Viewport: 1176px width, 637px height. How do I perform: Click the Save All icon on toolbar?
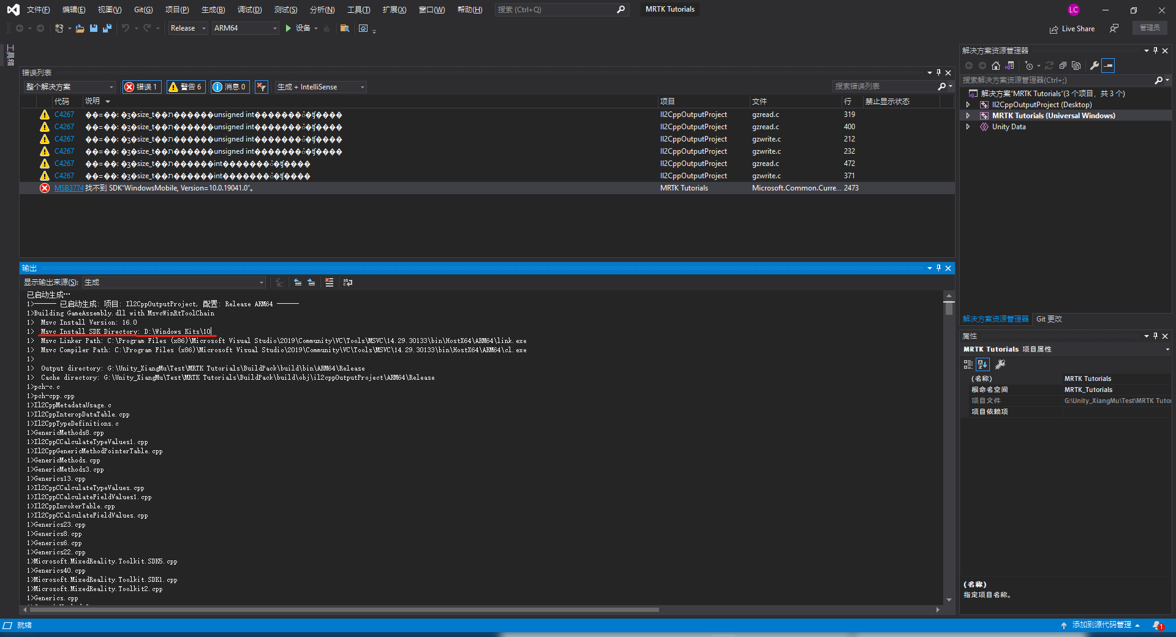pos(108,28)
